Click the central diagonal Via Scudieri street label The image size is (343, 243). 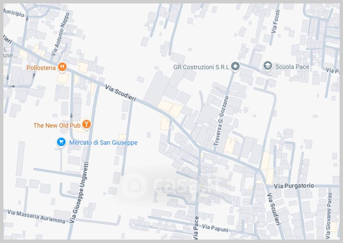click(x=120, y=93)
